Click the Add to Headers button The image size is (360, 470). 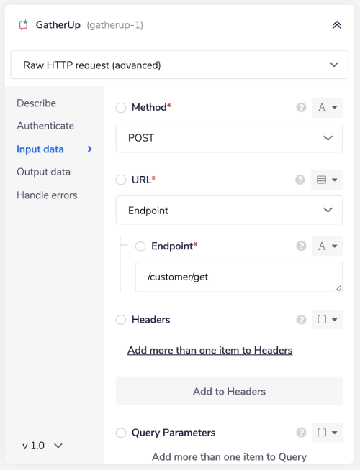229,391
